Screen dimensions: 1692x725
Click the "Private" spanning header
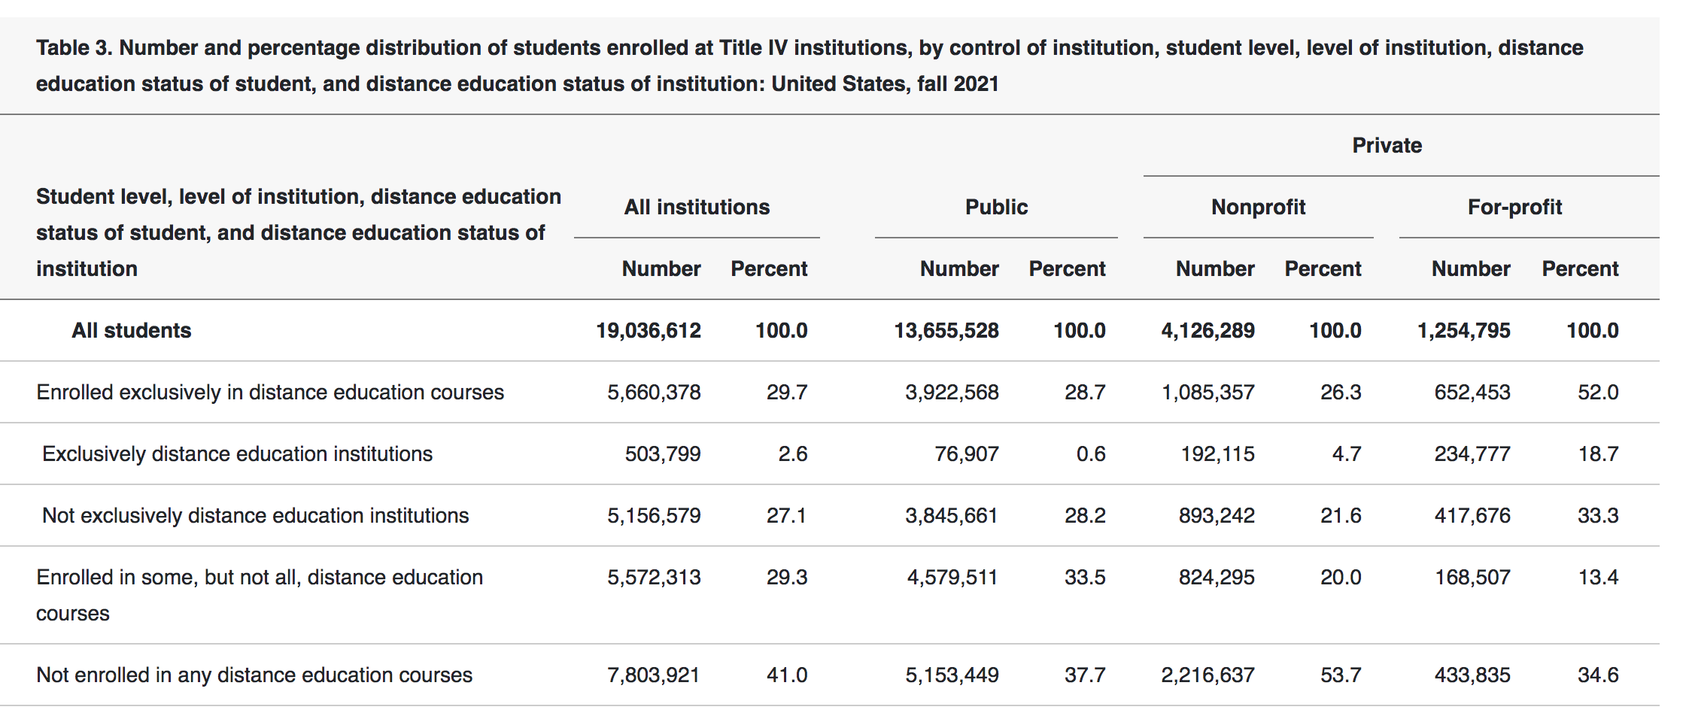coord(1387,145)
